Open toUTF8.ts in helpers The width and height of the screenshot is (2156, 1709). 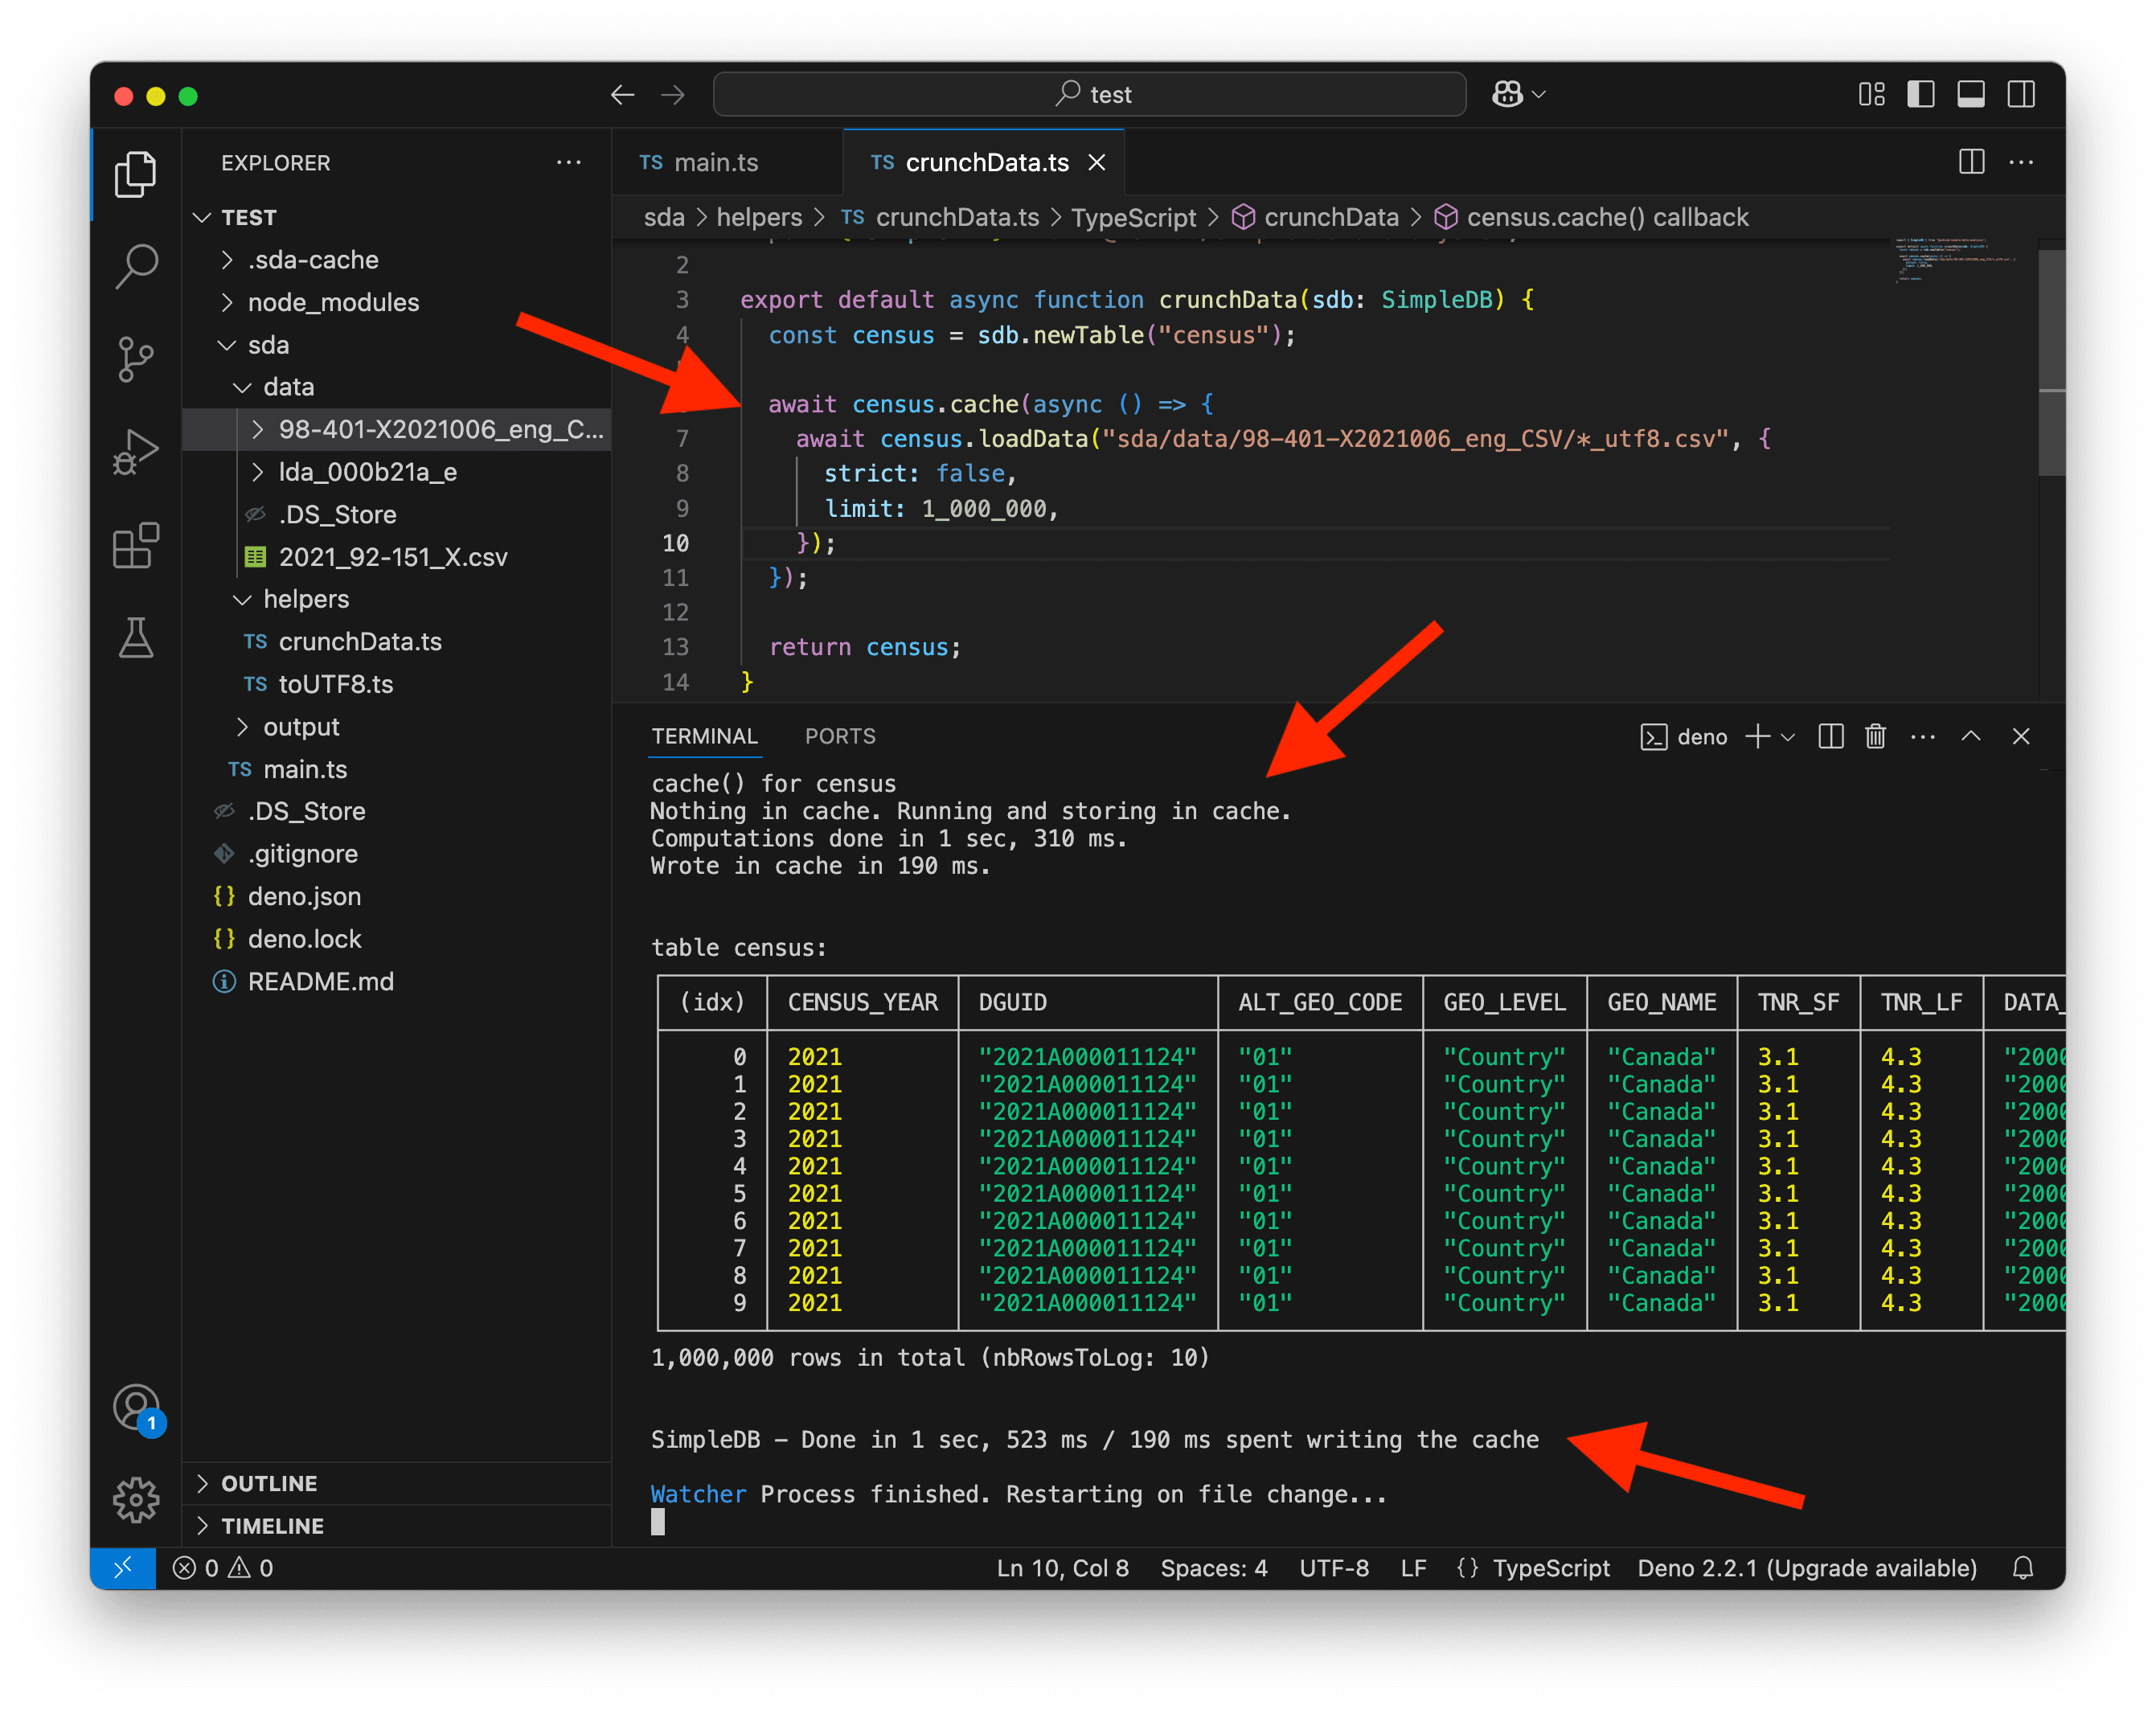click(x=396, y=684)
